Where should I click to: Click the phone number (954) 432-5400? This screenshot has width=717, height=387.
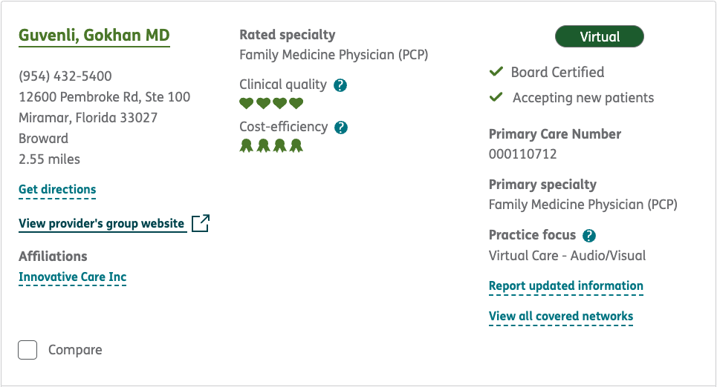tap(65, 76)
